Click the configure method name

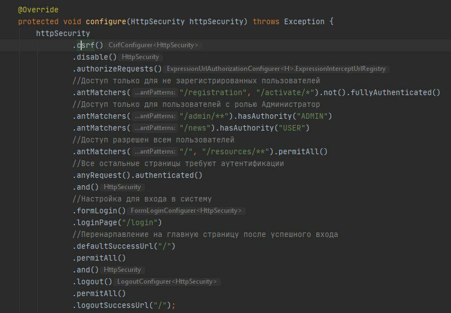tap(106, 21)
